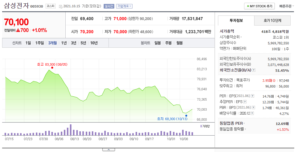Click the MY STOCK 추가 button

tap(259, 6)
